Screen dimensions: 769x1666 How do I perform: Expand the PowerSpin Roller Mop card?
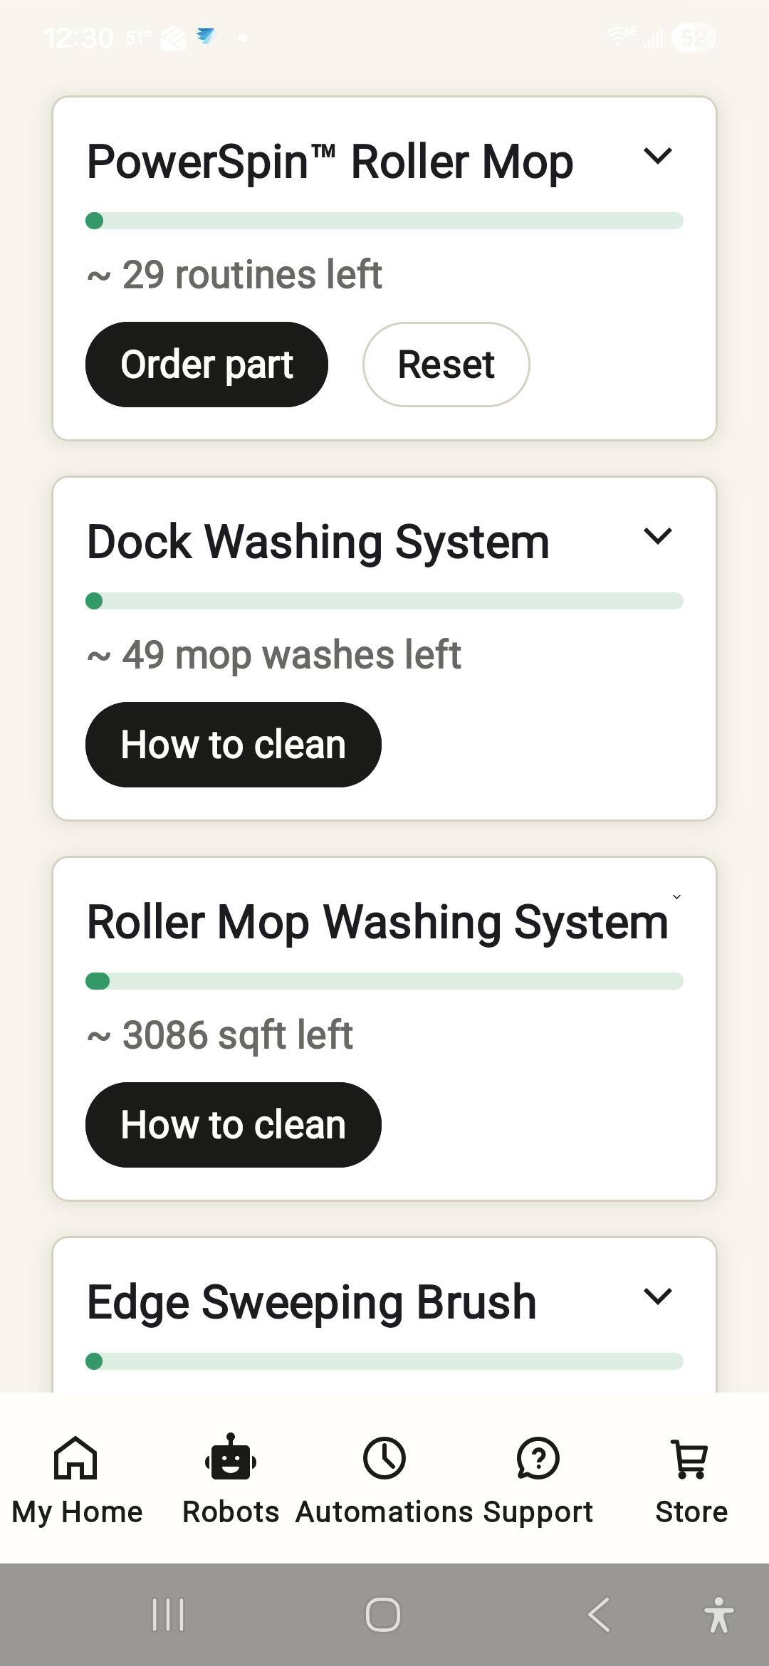pos(657,156)
